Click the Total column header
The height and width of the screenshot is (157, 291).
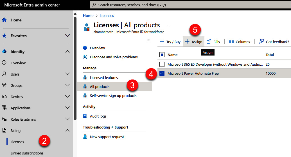click(270, 55)
